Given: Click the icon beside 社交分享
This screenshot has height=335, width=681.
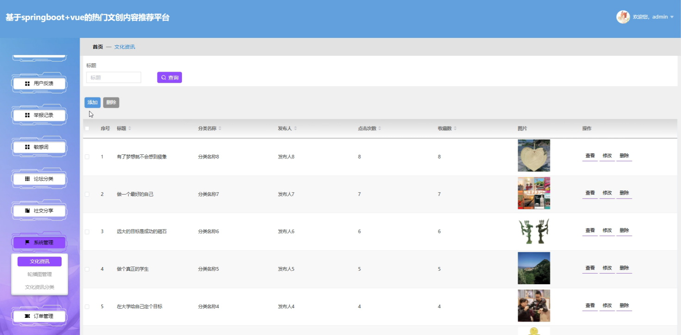Looking at the screenshot, I should coord(27,210).
